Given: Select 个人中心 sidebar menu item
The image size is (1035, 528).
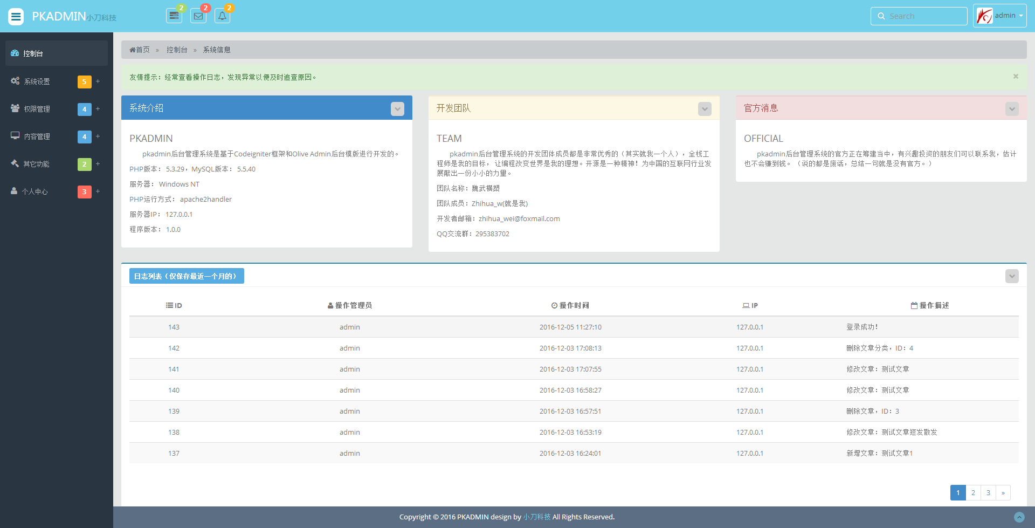Looking at the screenshot, I should tap(57, 191).
